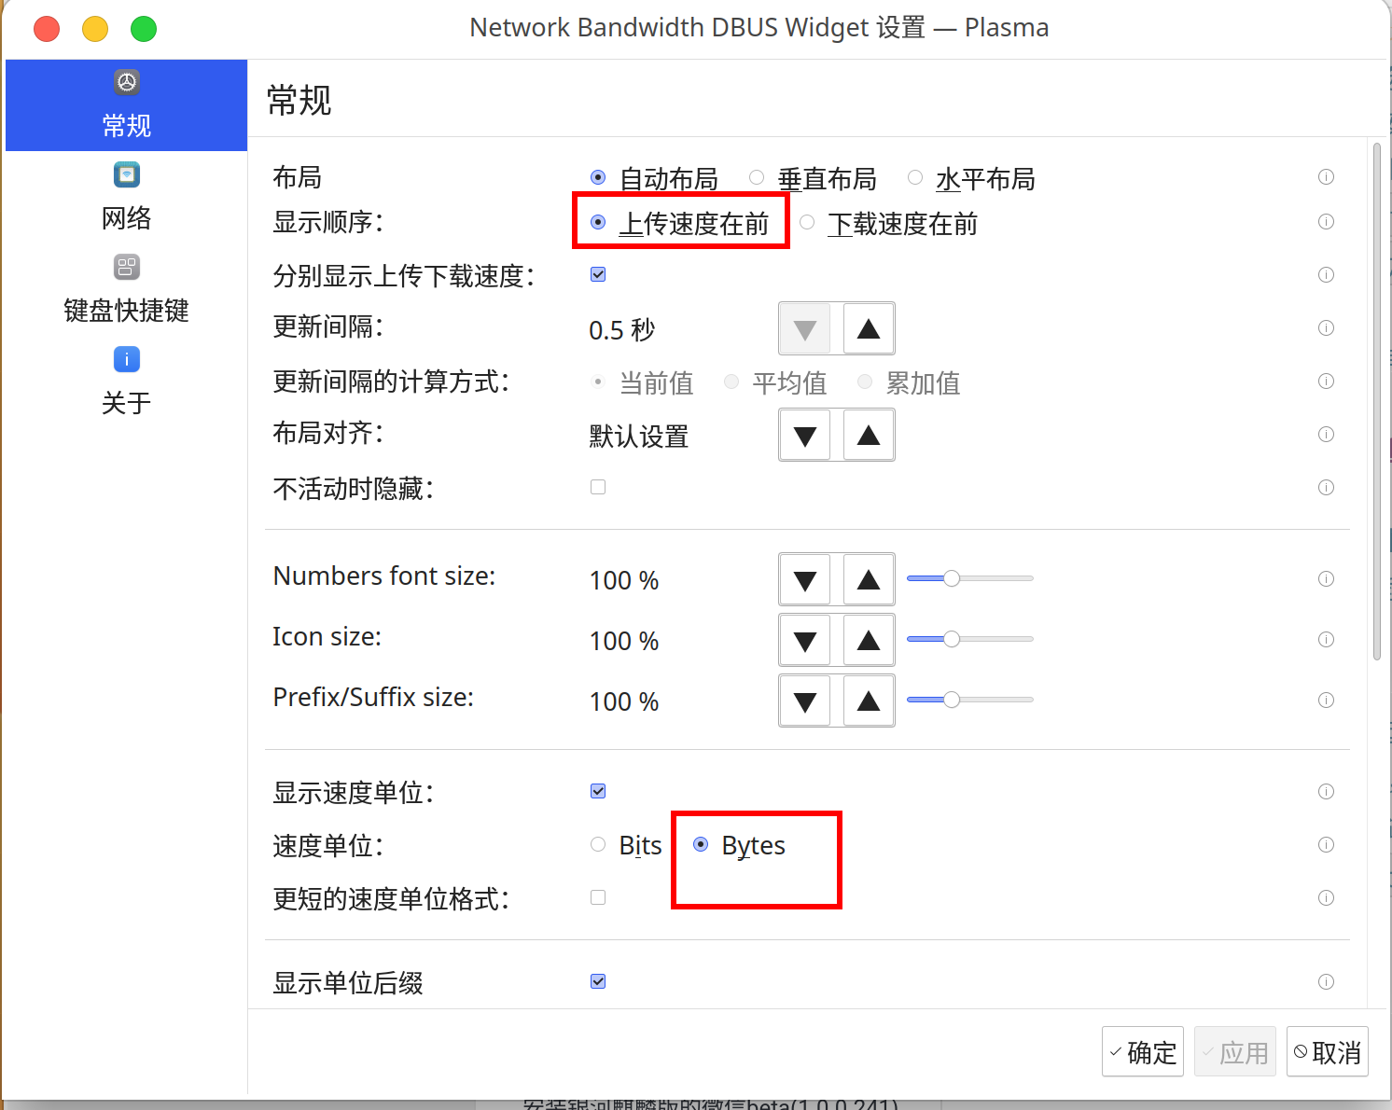Viewport: 1392px width, 1110px height.
Task: Show info for 布局 row
Action: pyautogui.click(x=1326, y=177)
